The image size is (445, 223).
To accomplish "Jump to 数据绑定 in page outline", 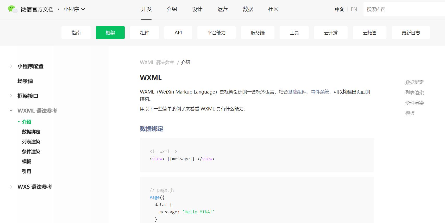I will pos(415,82).
